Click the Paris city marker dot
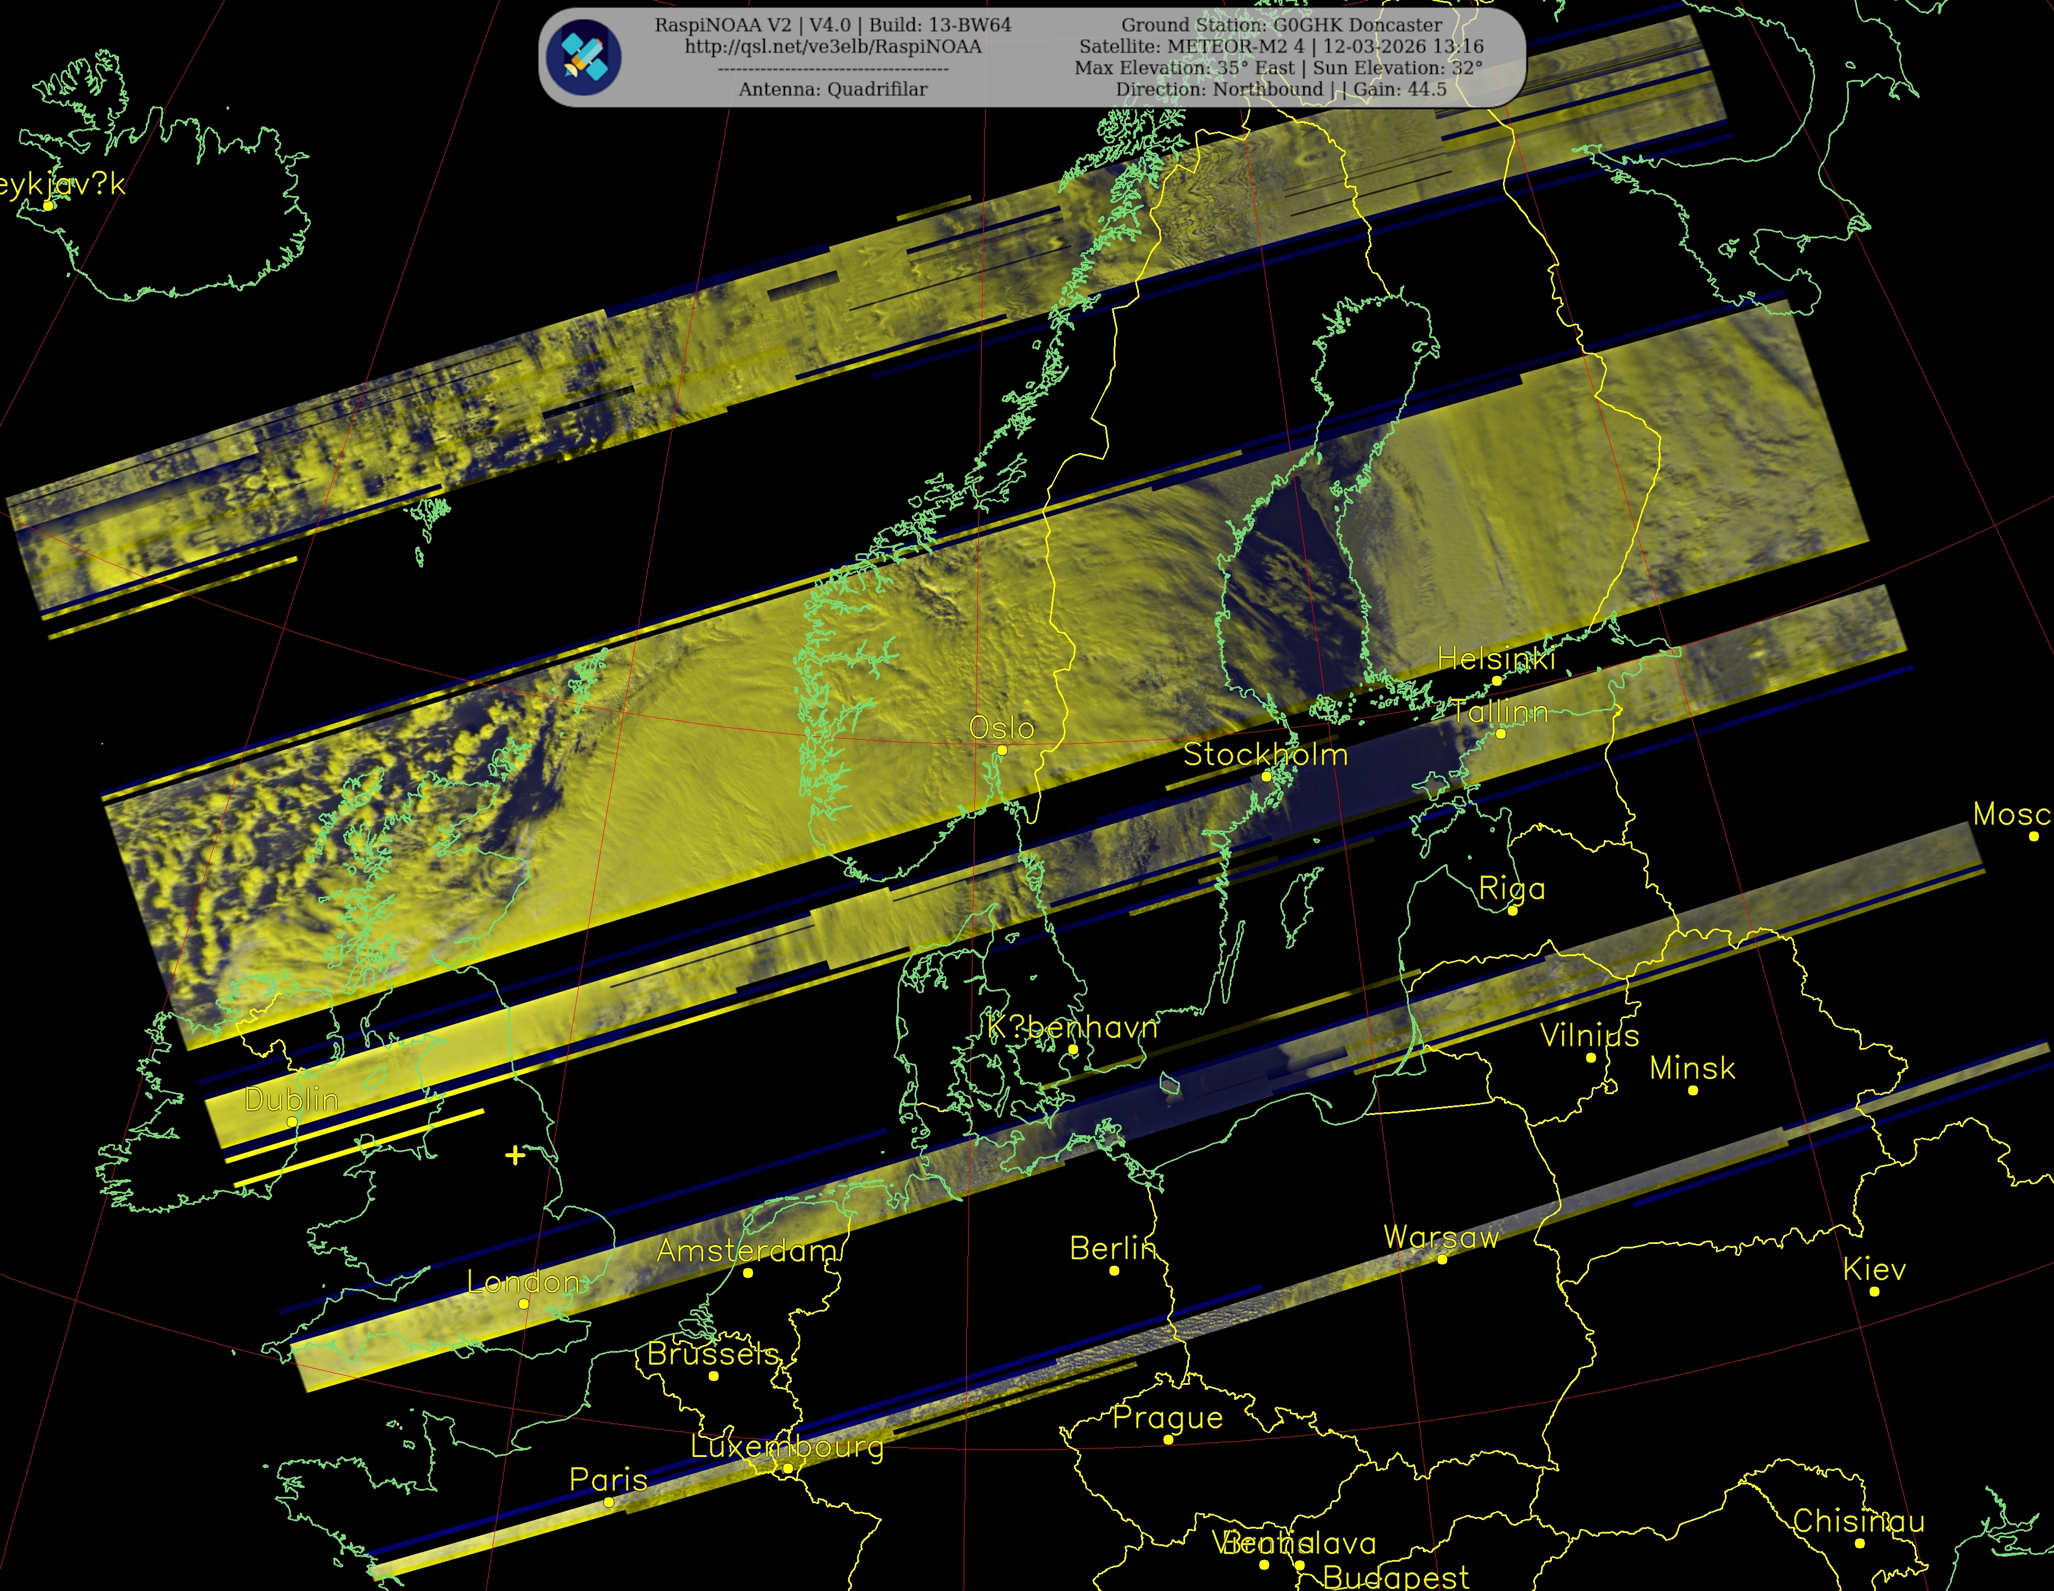 609,1503
